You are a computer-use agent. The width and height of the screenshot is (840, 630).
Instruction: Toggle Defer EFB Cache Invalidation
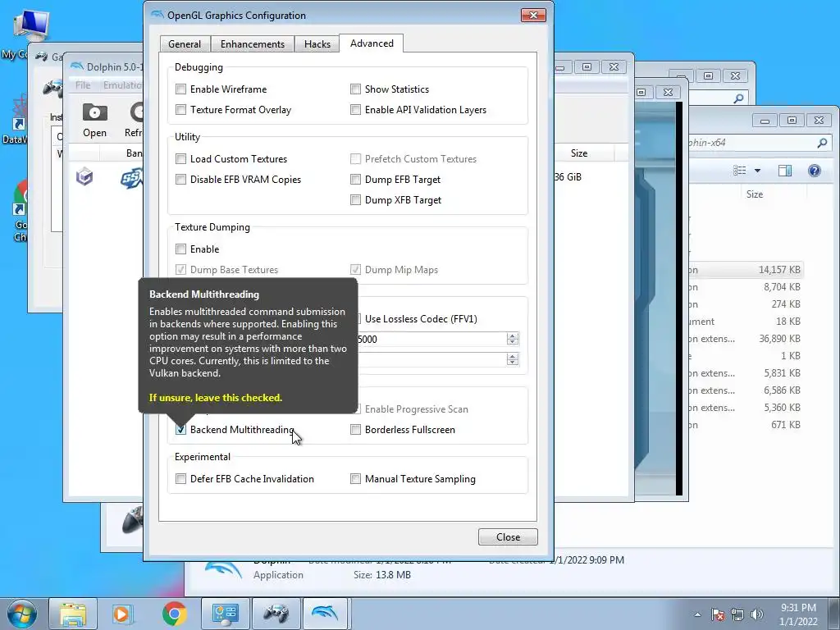tap(181, 479)
